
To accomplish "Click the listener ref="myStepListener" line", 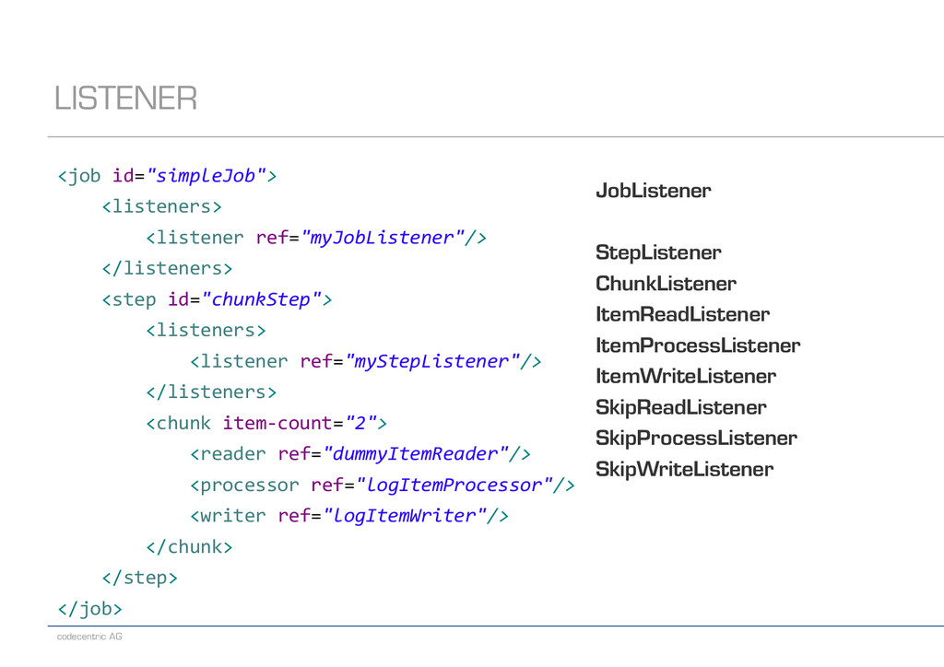I will tap(365, 361).
